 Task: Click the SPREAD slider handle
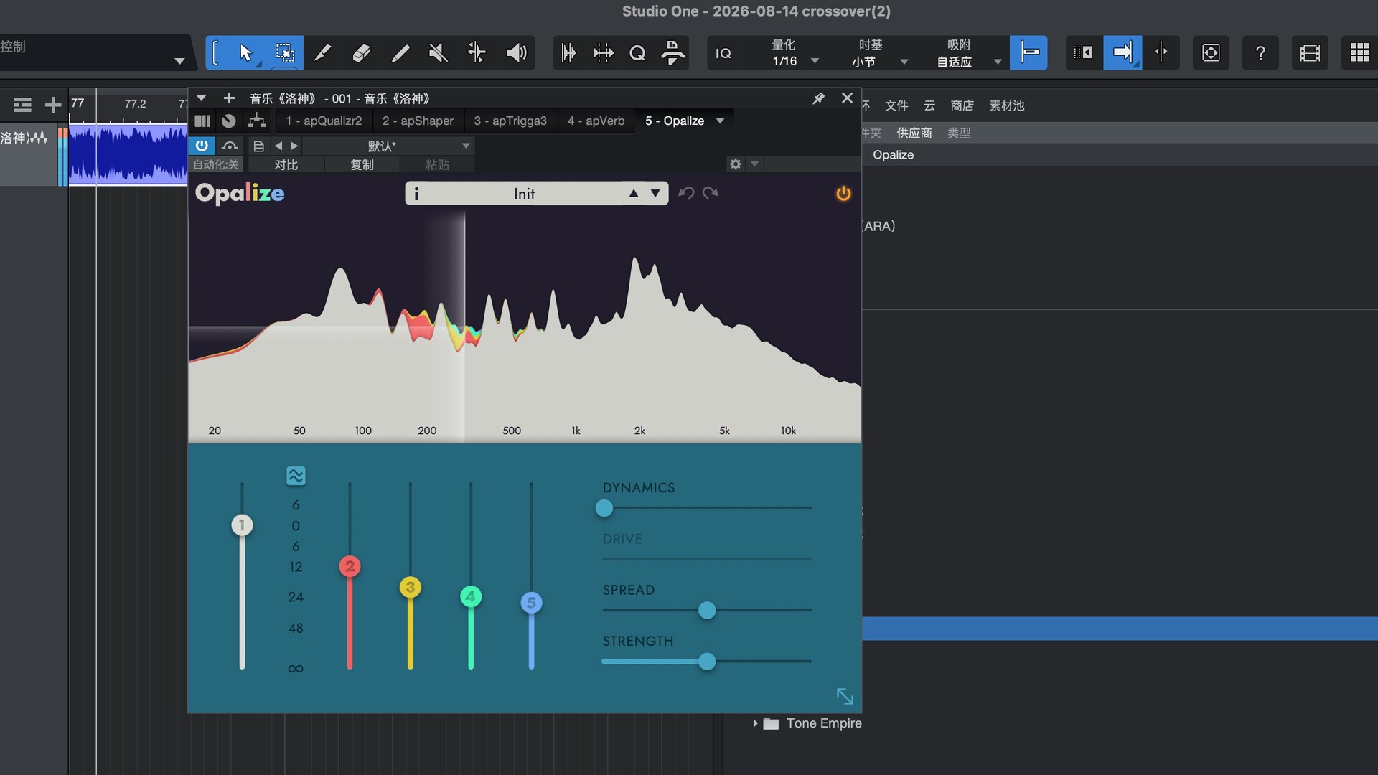point(707,611)
